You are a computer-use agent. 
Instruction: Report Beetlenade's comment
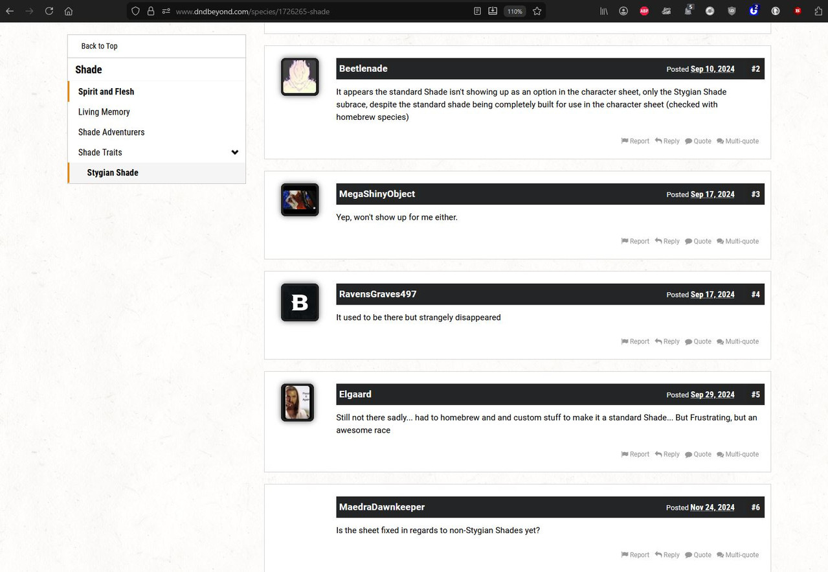635,141
